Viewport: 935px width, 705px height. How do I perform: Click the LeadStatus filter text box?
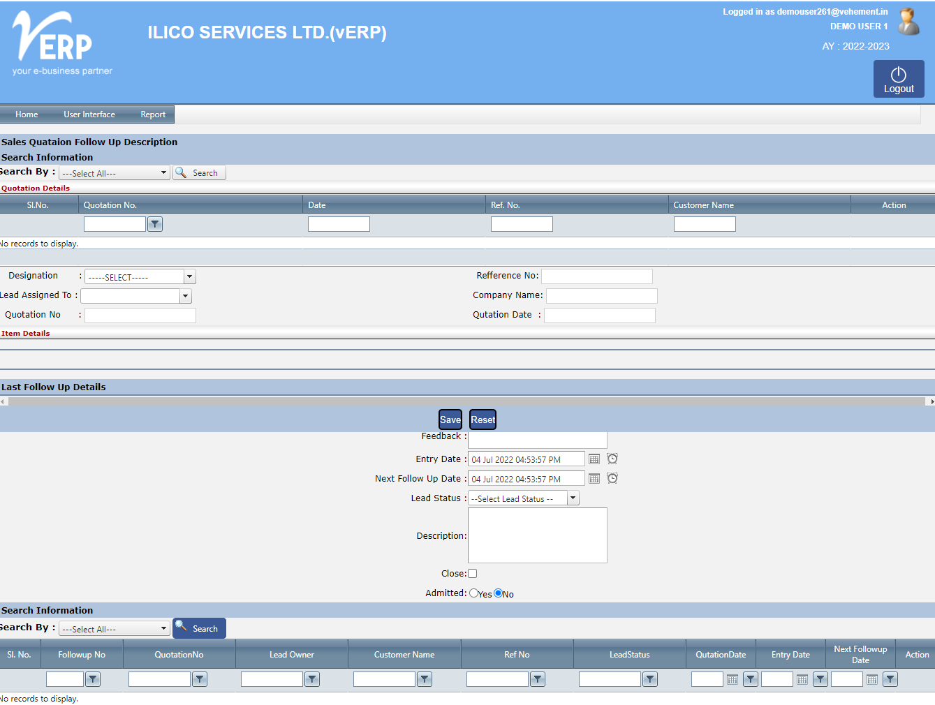(610, 679)
